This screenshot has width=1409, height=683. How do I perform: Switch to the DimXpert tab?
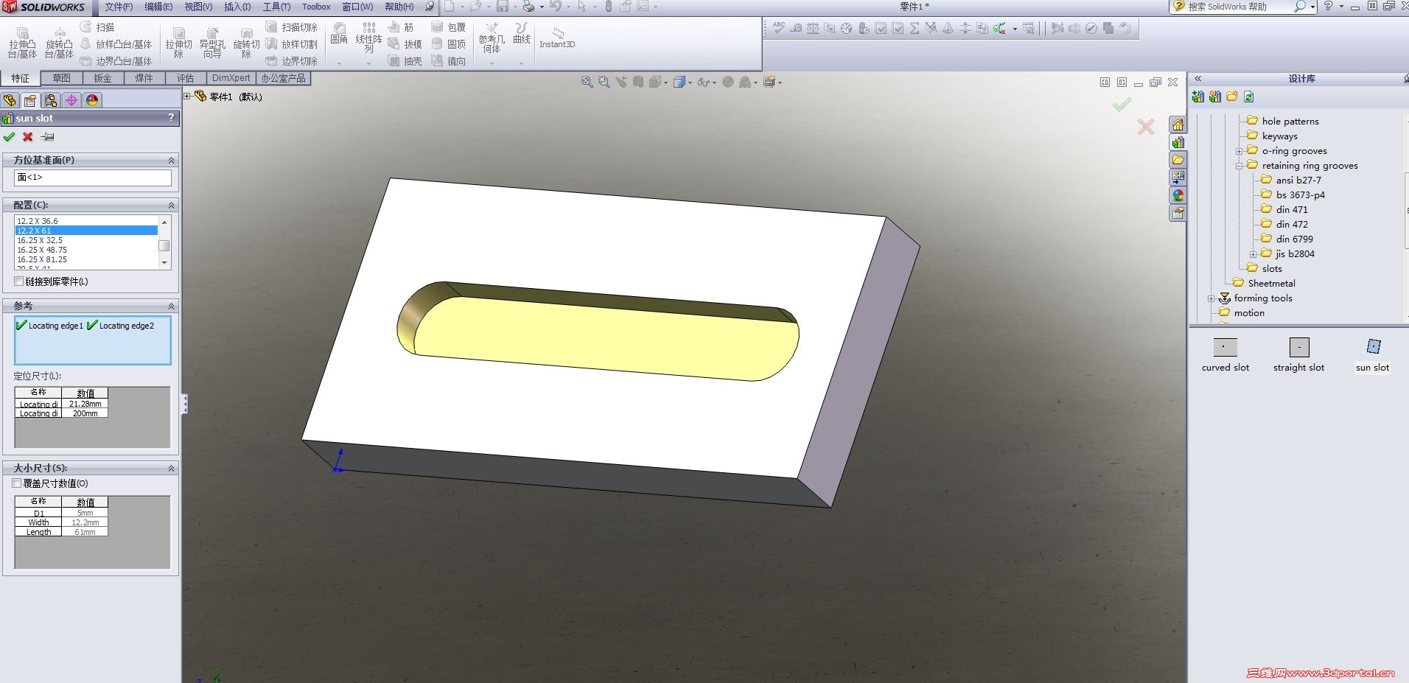click(231, 78)
